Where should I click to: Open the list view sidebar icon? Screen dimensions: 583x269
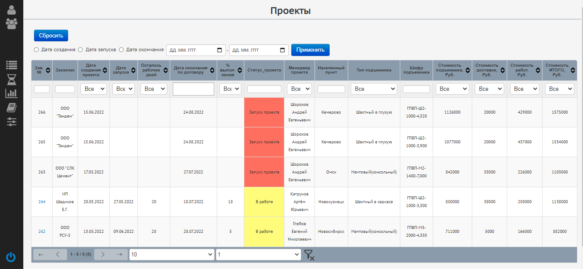point(12,65)
